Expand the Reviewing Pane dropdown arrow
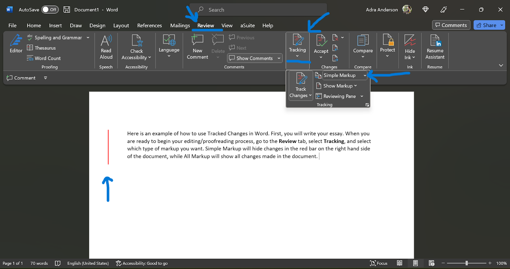The width and height of the screenshot is (510, 269). 362,96
